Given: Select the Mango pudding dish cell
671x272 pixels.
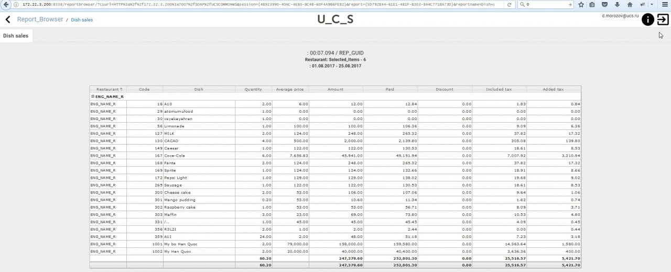Looking at the screenshot, I should click(x=199, y=200).
